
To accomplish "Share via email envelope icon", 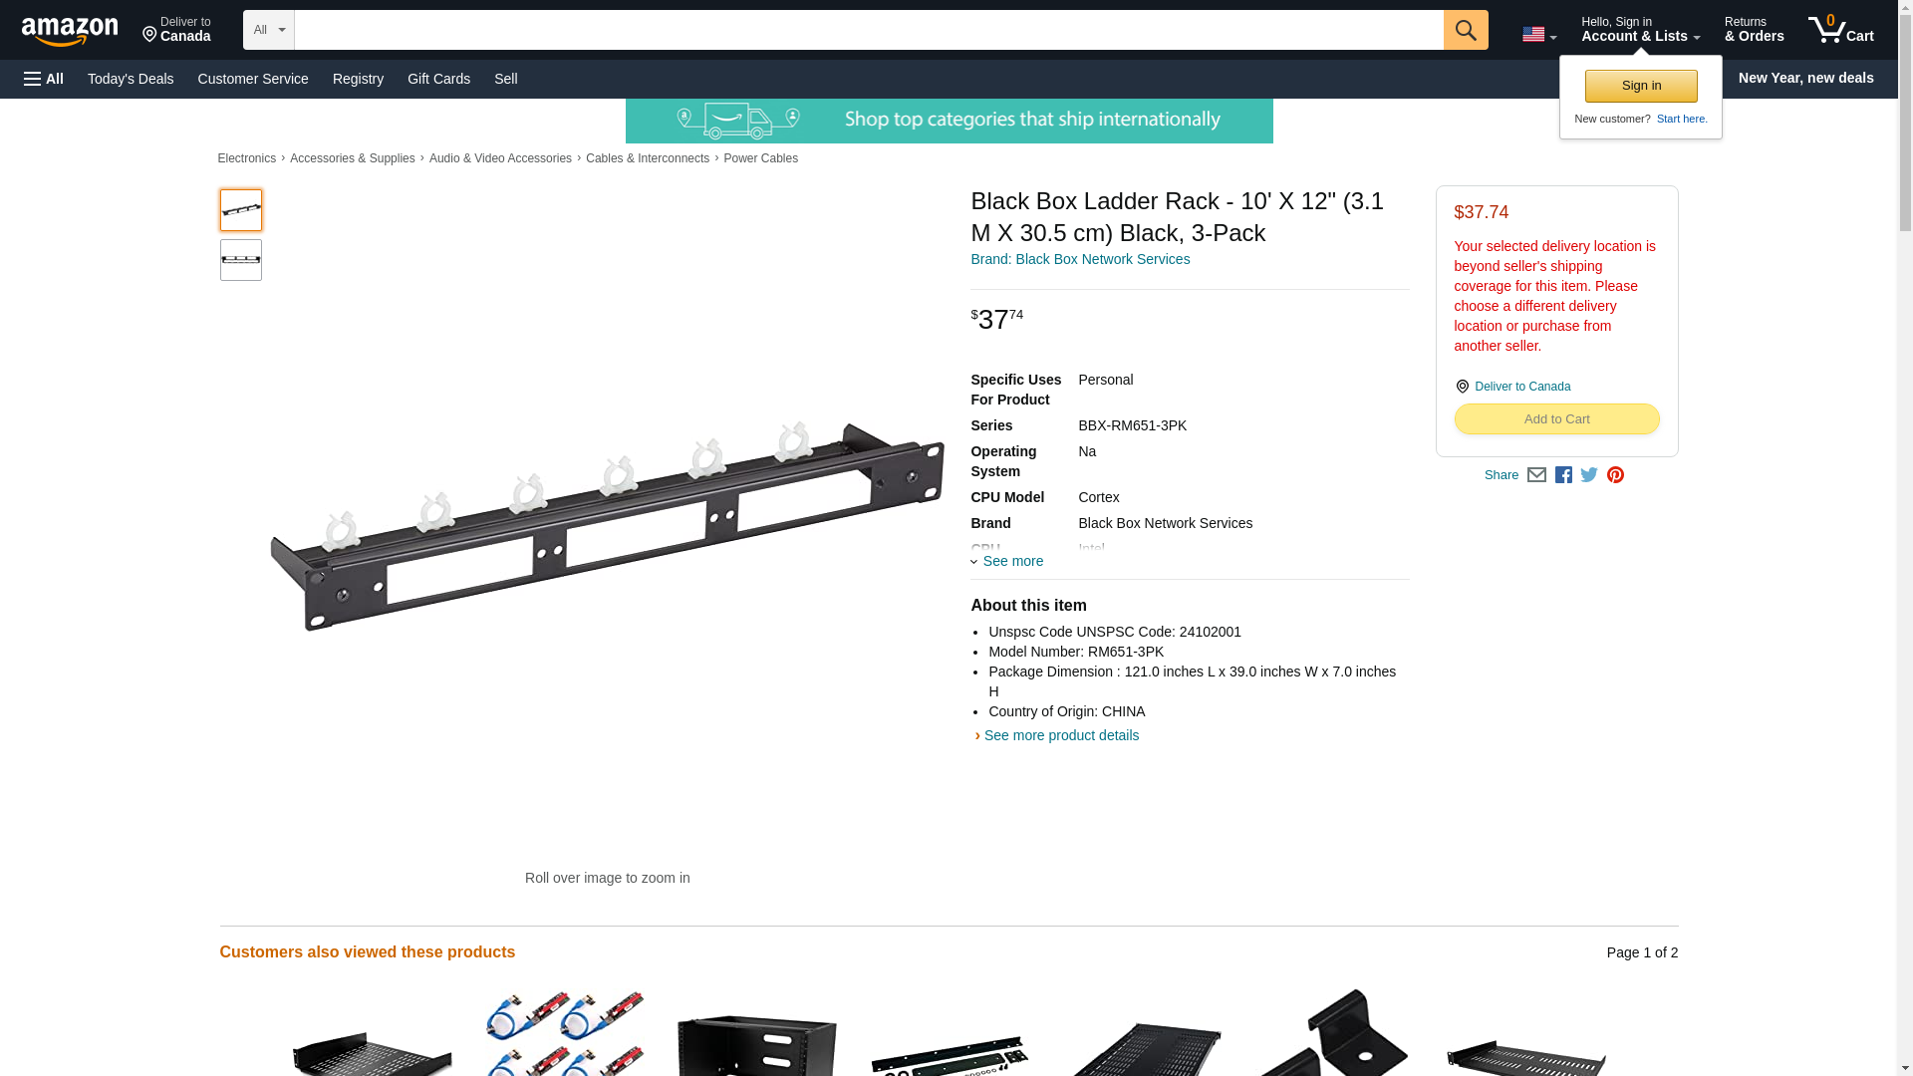I will coord(1536,475).
